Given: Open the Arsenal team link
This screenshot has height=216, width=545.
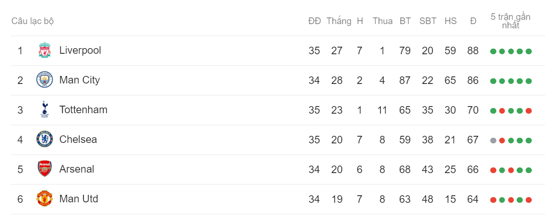Looking at the screenshot, I should click(77, 169).
